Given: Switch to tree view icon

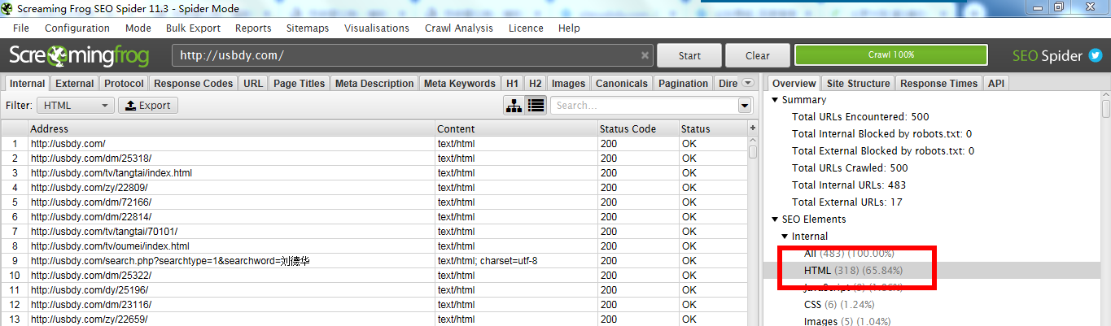Looking at the screenshot, I should (x=514, y=106).
